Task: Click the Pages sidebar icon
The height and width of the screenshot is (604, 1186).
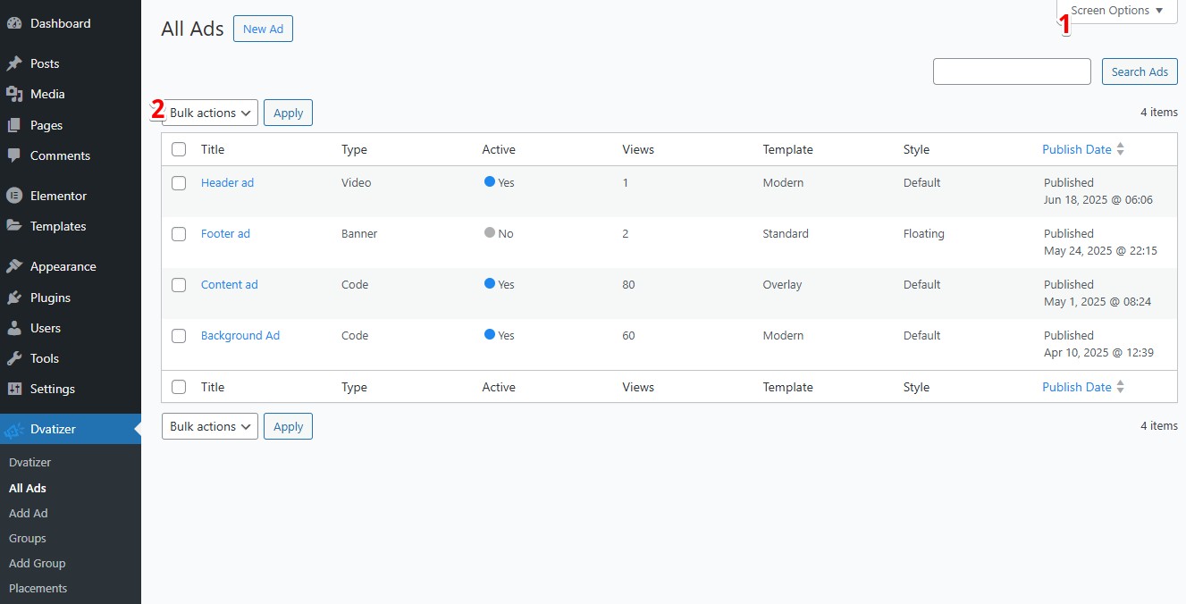Action: point(14,125)
